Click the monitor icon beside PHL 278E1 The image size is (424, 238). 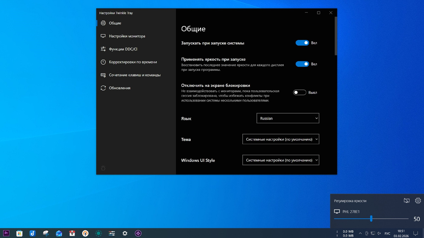coord(337,212)
